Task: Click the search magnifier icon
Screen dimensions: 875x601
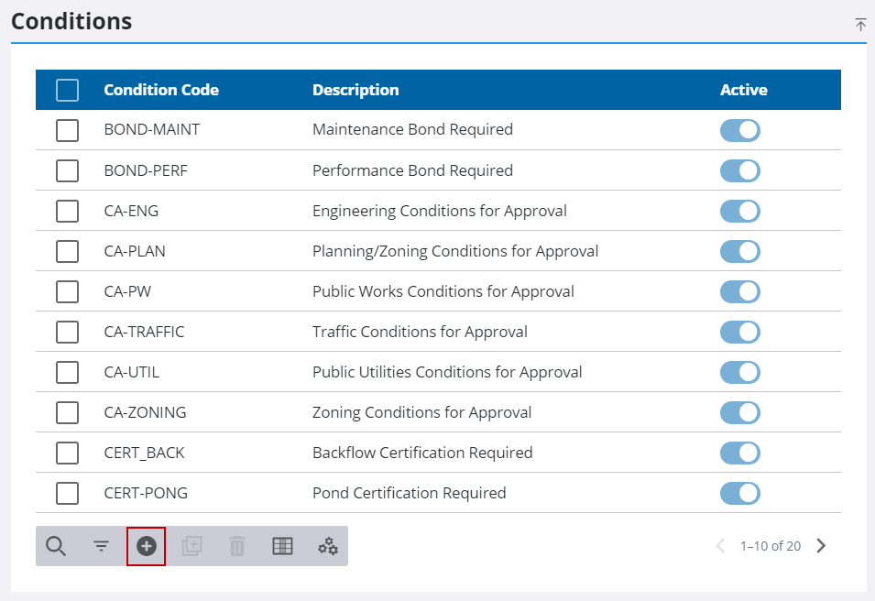Action: 56,546
